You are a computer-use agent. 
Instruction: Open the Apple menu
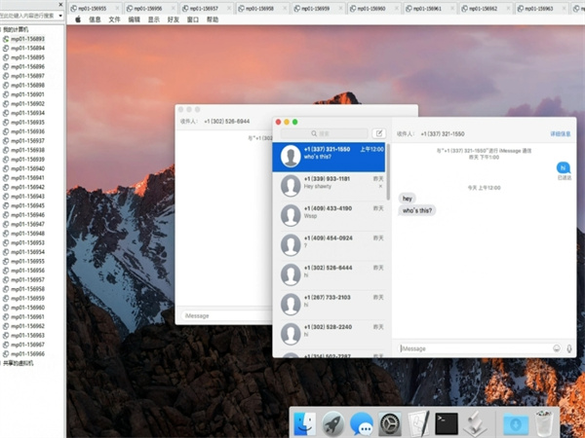tap(76, 18)
